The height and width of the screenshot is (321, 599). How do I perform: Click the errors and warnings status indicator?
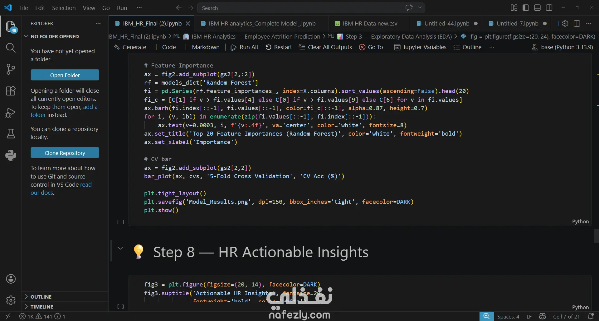pos(42,316)
